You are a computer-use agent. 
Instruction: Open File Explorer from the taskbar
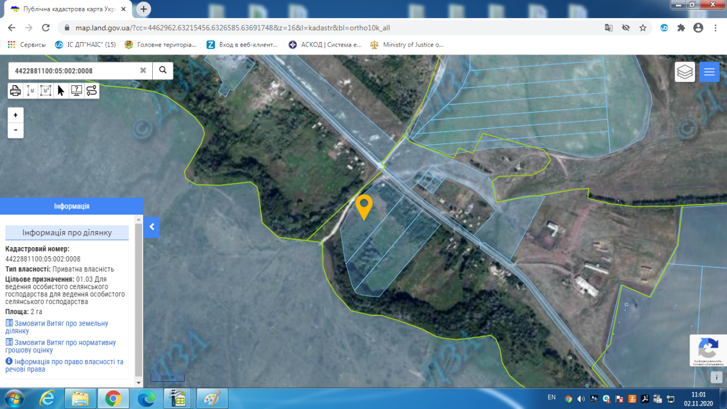click(x=80, y=399)
